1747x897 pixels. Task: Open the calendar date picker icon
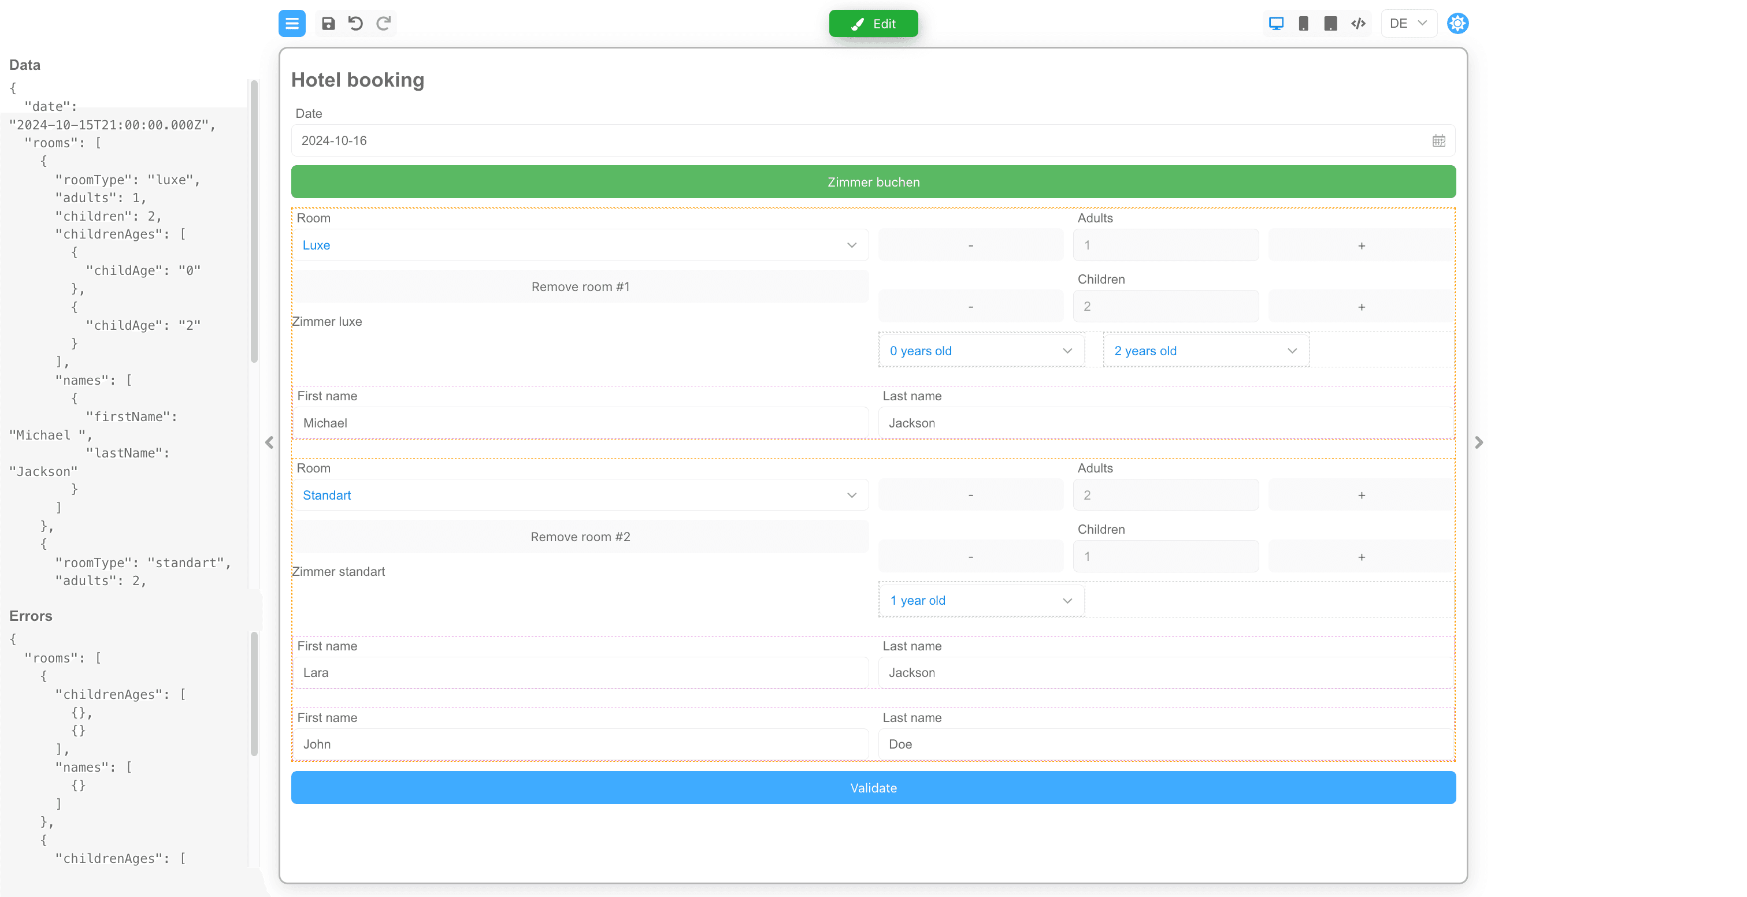1438,141
